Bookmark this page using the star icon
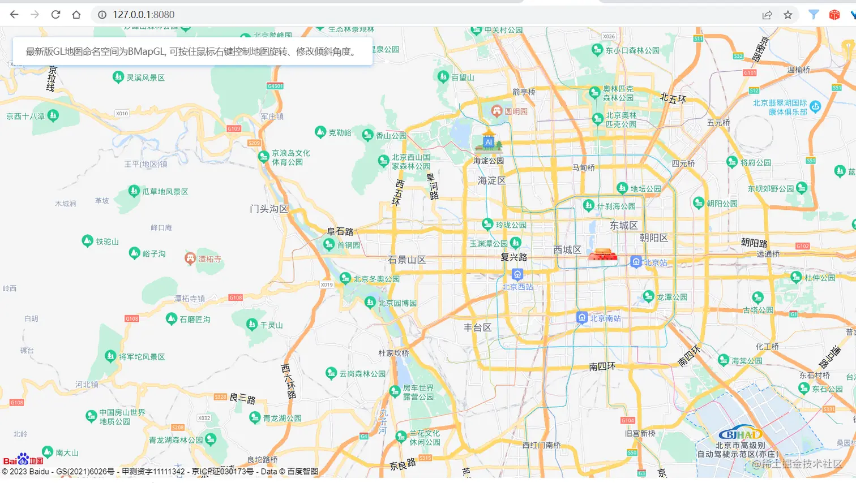 [x=787, y=15]
